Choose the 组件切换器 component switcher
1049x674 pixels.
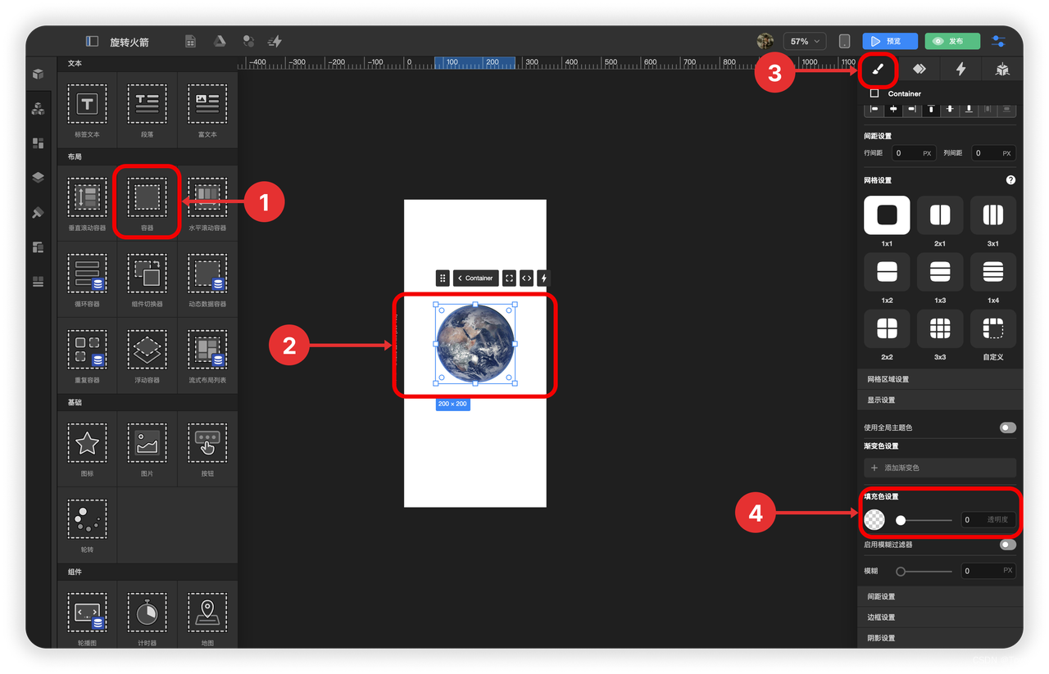click(148, 278)
